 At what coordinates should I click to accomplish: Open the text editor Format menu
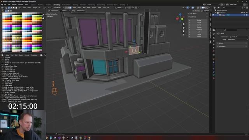pos(27,55)
